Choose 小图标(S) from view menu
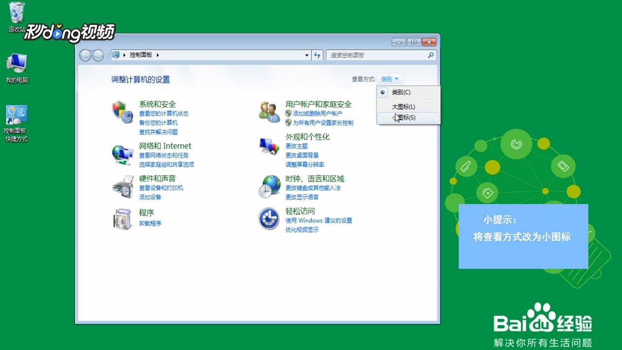This screenshot has width=622, height=350. 408,118
